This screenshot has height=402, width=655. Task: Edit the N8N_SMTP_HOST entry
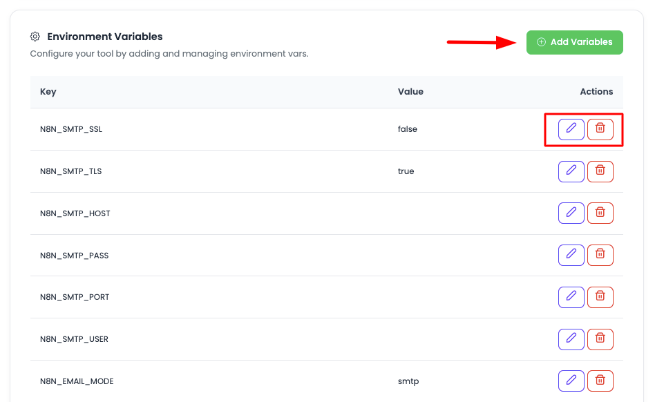(571, 213)
